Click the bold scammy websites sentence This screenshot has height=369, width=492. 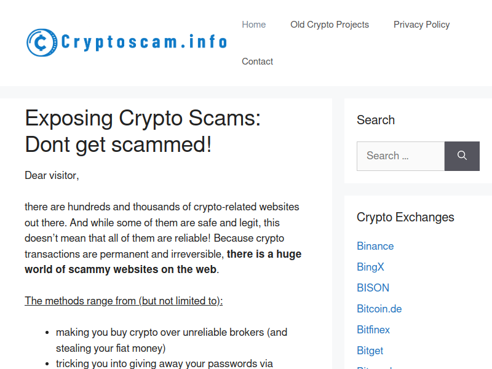point(163,262)
